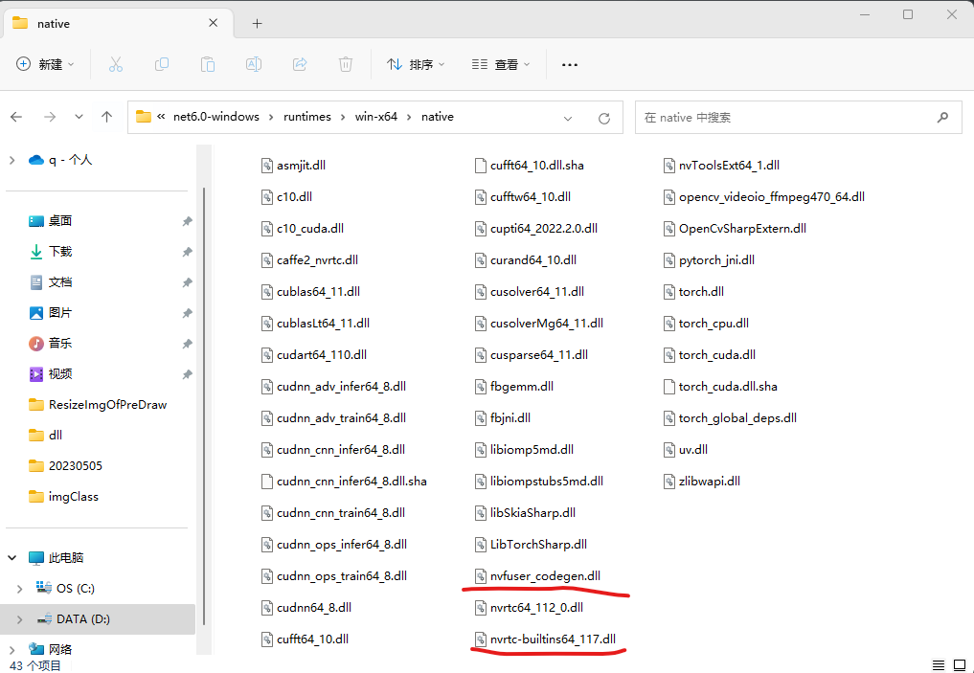Click the Paste icon in the toolbar
The width and height of the screenshot is (974, 673).
click(x=208, y=64)
